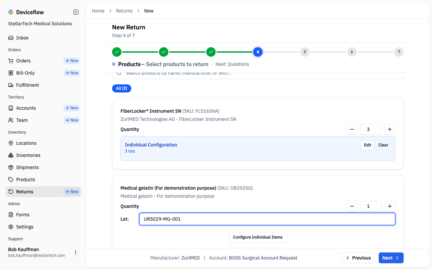
Task: Click StellarTech Medical Solutions organization name
Action: (40, 24)
